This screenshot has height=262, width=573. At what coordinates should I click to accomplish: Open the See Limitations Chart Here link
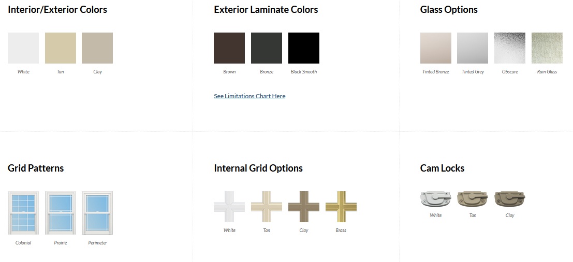click(x=249, y=96)
